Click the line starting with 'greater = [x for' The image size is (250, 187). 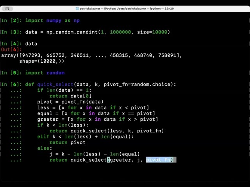97,119
